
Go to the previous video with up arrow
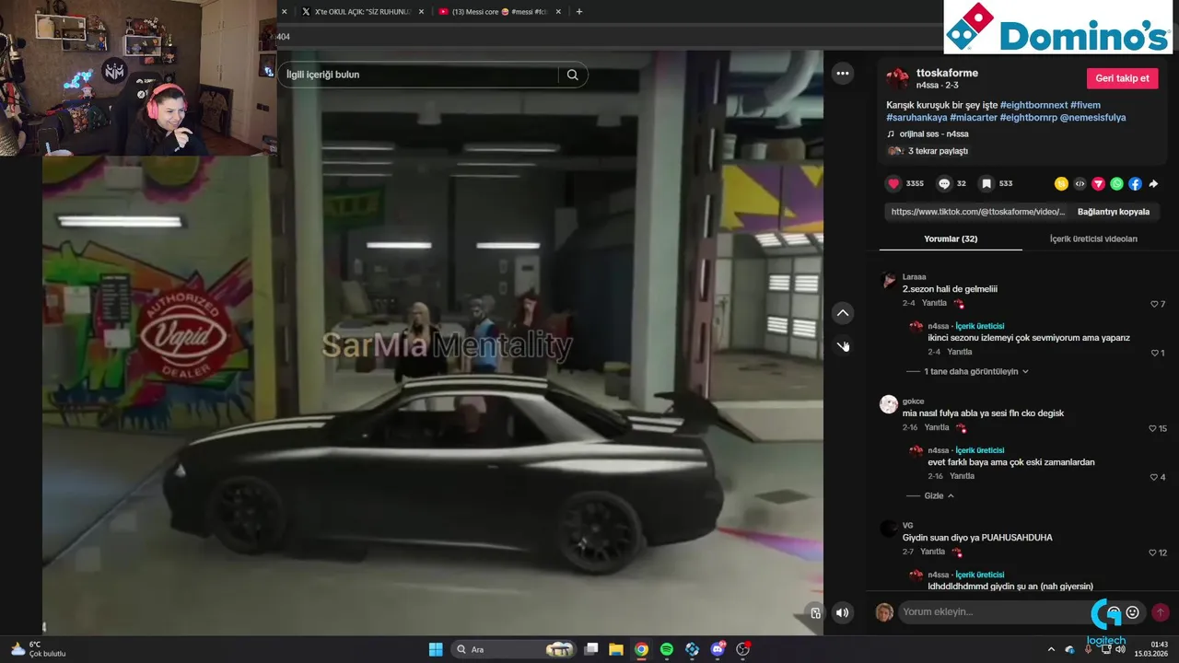pyautogui.click(x=842, y=313)
